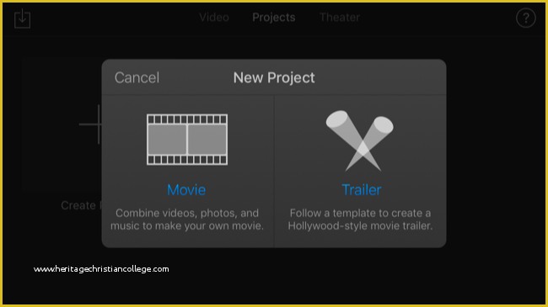Select the Movie filmstrip icon

187,140
